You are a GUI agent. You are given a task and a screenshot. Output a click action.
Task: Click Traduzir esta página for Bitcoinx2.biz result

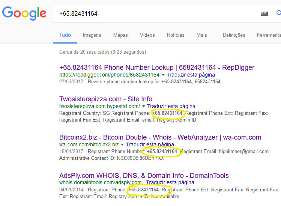(150, 144)
